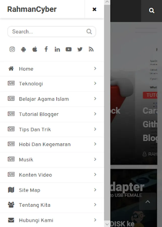
Task: Open search from dark header magnifier
Action: click(151, 11)
